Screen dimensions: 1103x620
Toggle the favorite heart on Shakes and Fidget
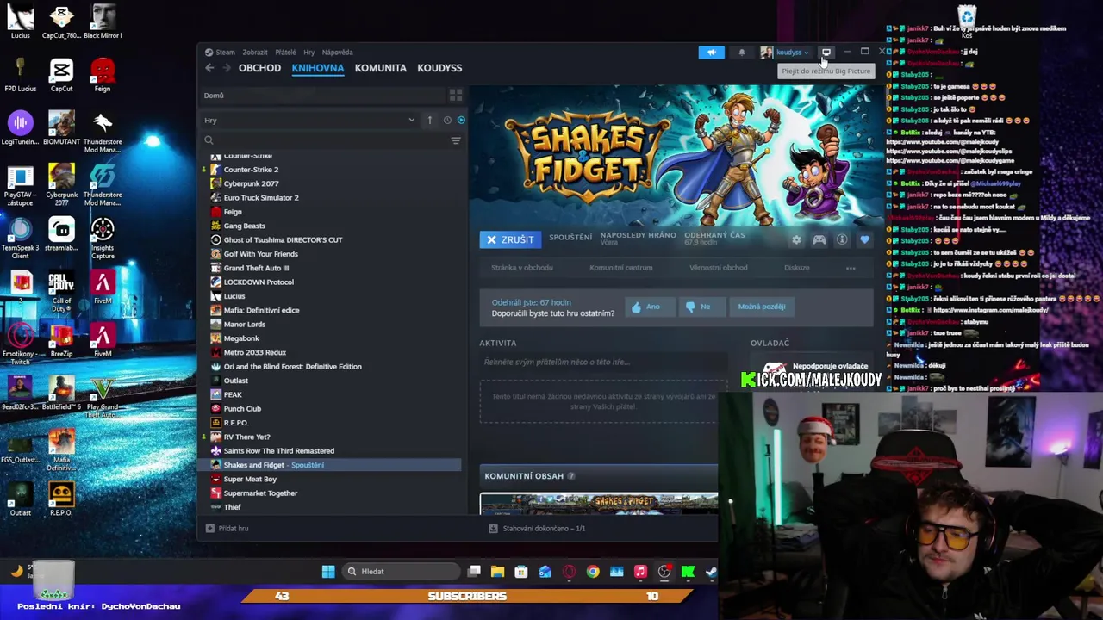point(864,240)
